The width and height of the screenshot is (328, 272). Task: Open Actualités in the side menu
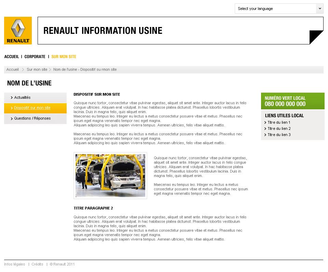pyautogui.click(x=35, y=97)
